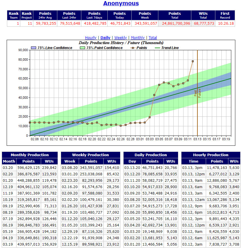Open the Weekly chart view

point(120,38)
